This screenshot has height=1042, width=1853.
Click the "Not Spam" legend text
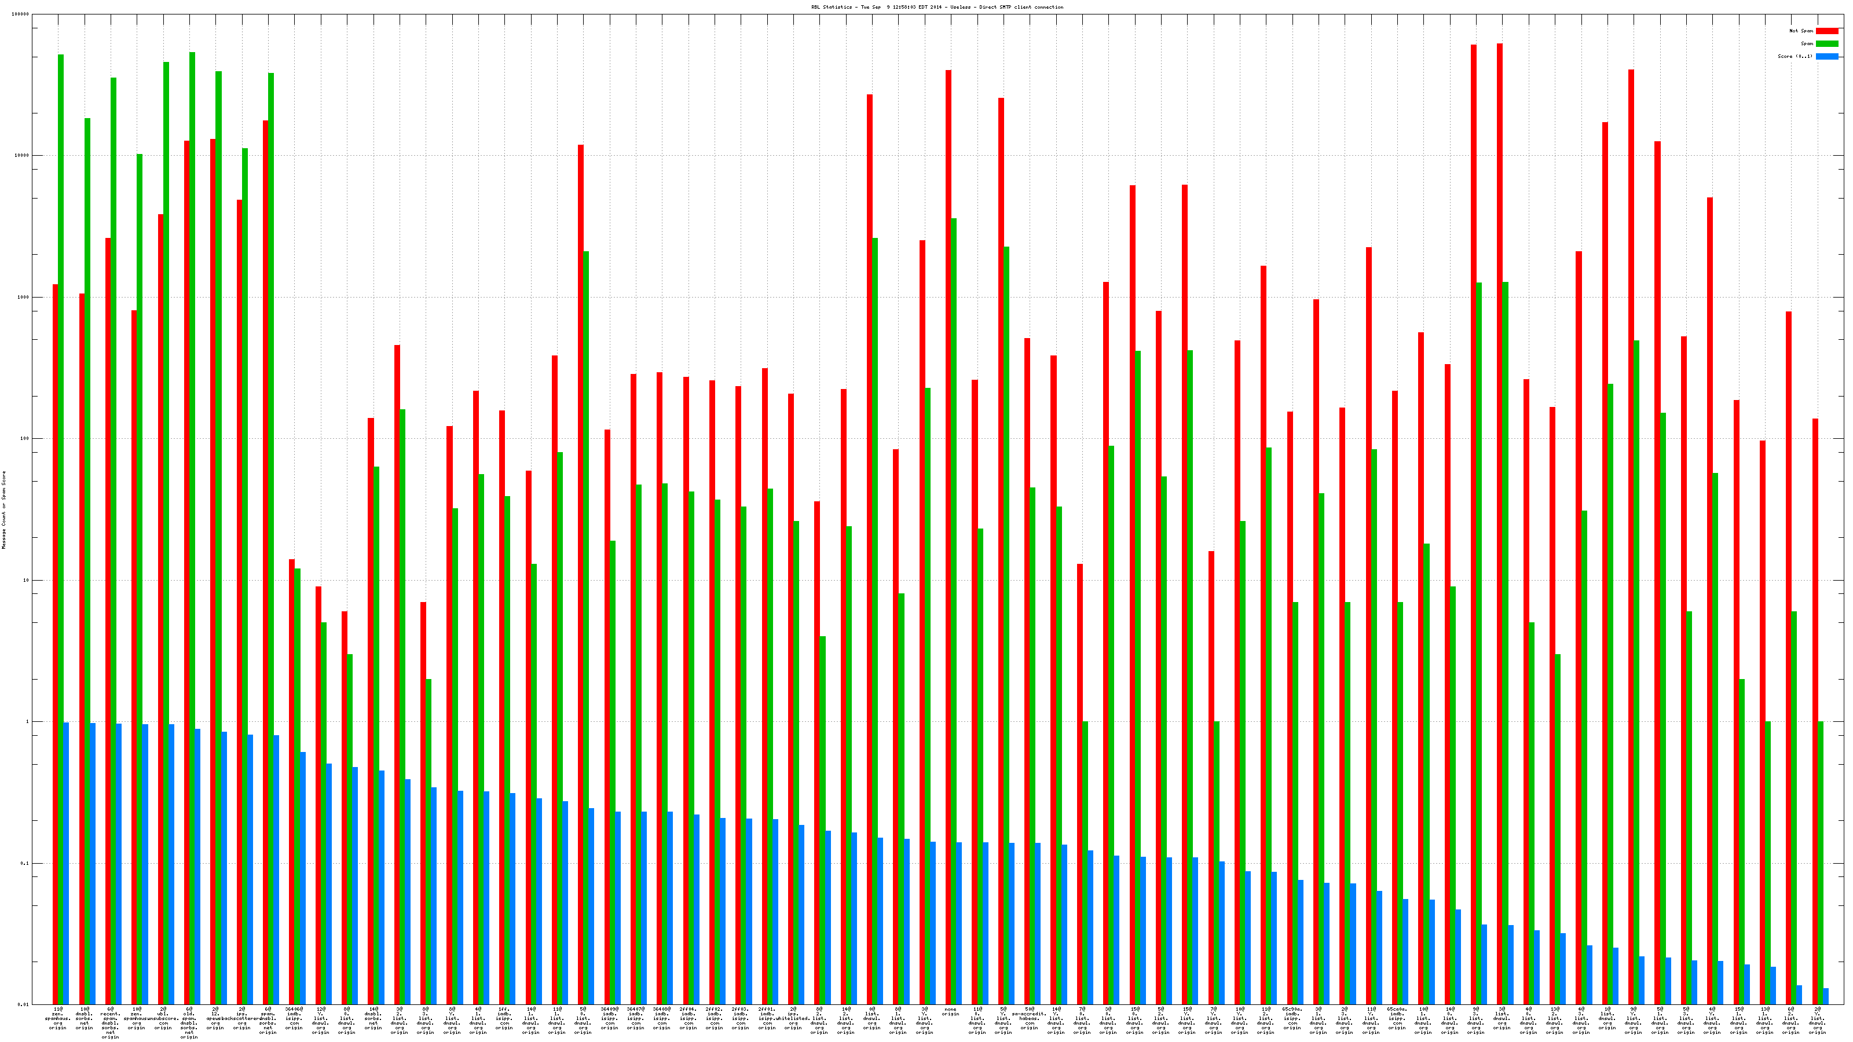click(x=1801, y=31)
